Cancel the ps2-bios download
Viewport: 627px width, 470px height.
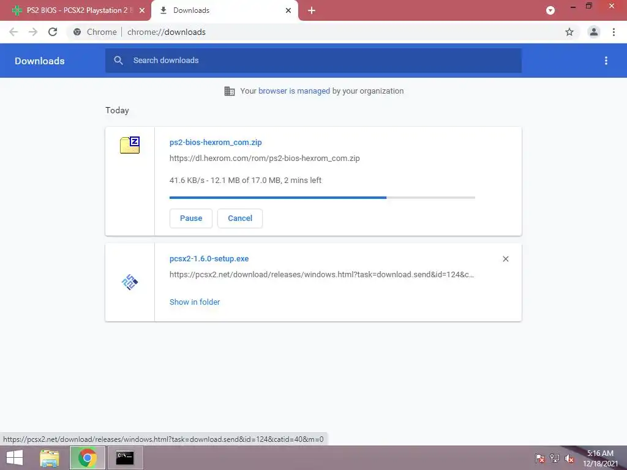[240, 218]
